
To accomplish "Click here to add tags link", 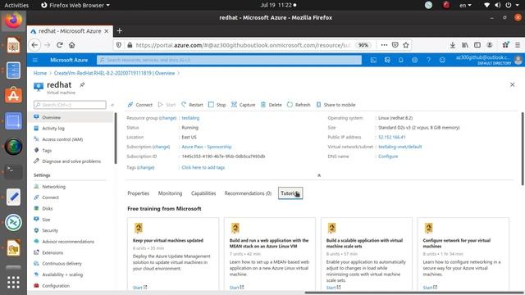I will tap(203, 167).
